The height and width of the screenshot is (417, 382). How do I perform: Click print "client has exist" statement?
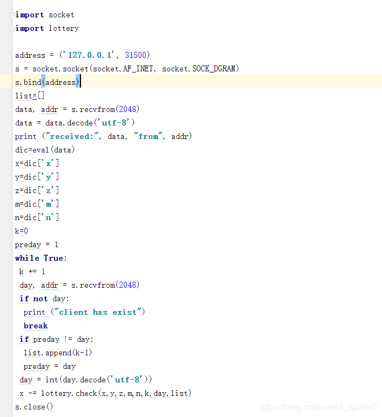pyautogui.click(x=84, y=312)
